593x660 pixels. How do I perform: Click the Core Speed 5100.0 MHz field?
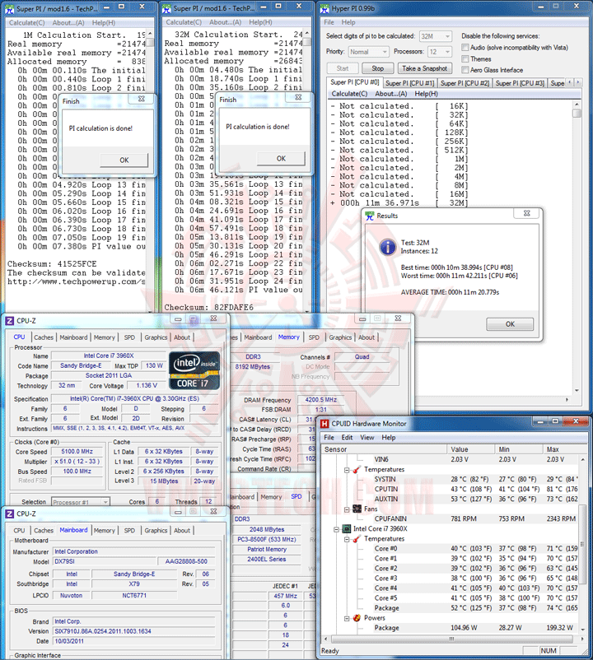click(77, 452)
